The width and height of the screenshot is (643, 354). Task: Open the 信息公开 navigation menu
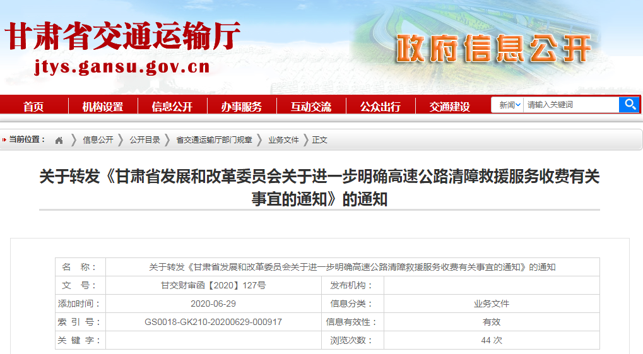(172, 107)
